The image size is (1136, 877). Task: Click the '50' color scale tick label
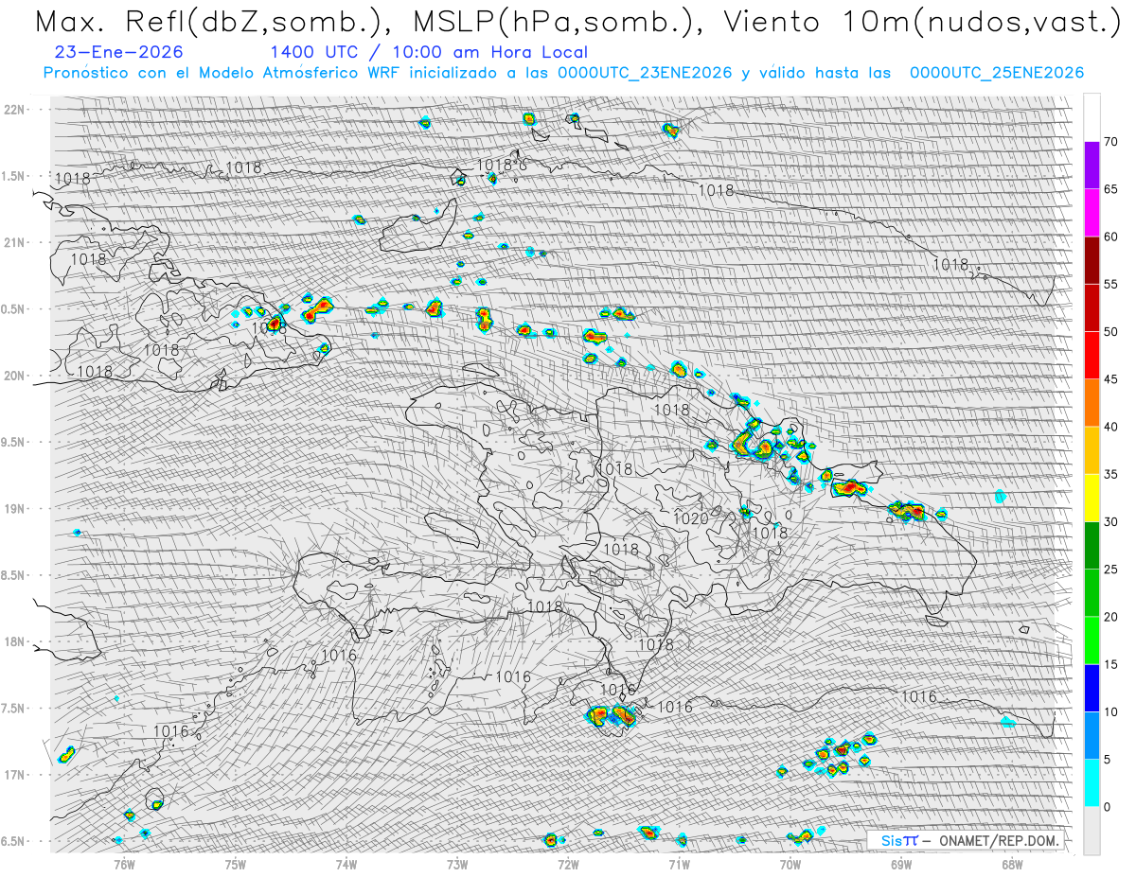[x=1111, y=332]
